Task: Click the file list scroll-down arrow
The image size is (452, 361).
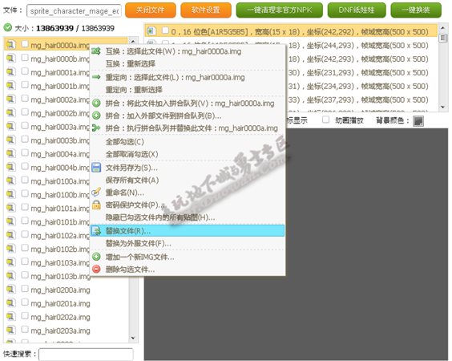Action: (133, 338)
